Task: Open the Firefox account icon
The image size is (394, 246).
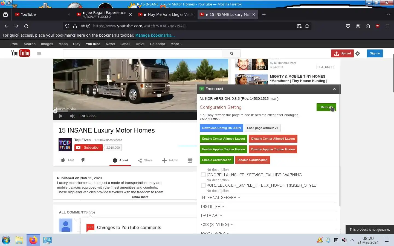Action: click(x=358, y=26)
